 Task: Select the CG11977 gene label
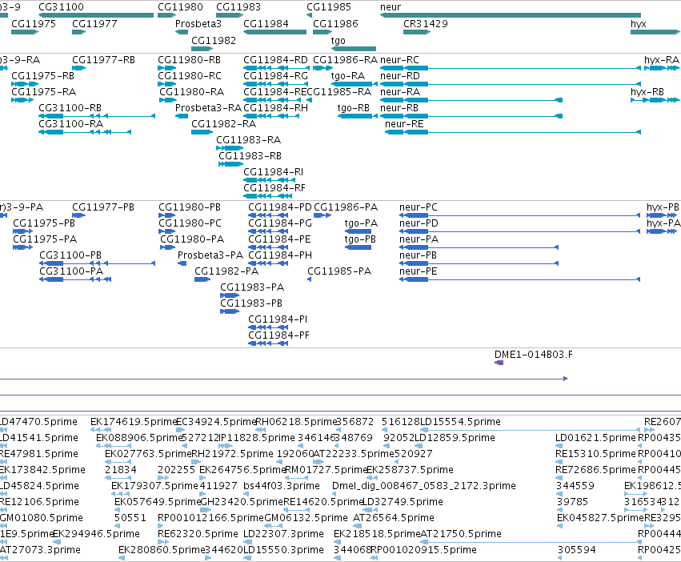click(94, 23)
